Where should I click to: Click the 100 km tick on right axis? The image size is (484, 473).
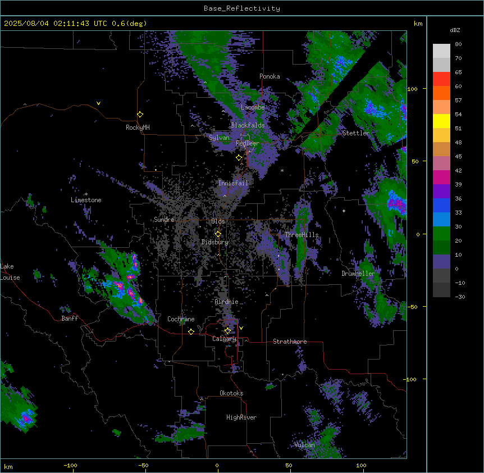(412, 89)
